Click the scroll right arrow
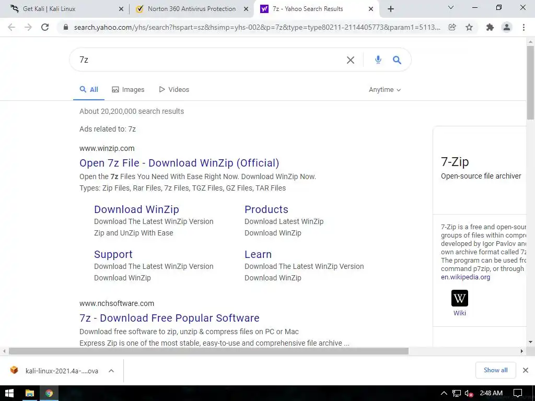The height and width of the screenshot is (401, 535). [521, 351]
